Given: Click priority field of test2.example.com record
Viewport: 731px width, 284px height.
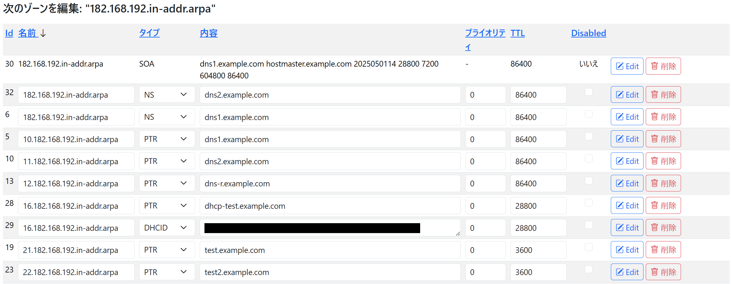Looking at the screenshot, I should [486, 272].
